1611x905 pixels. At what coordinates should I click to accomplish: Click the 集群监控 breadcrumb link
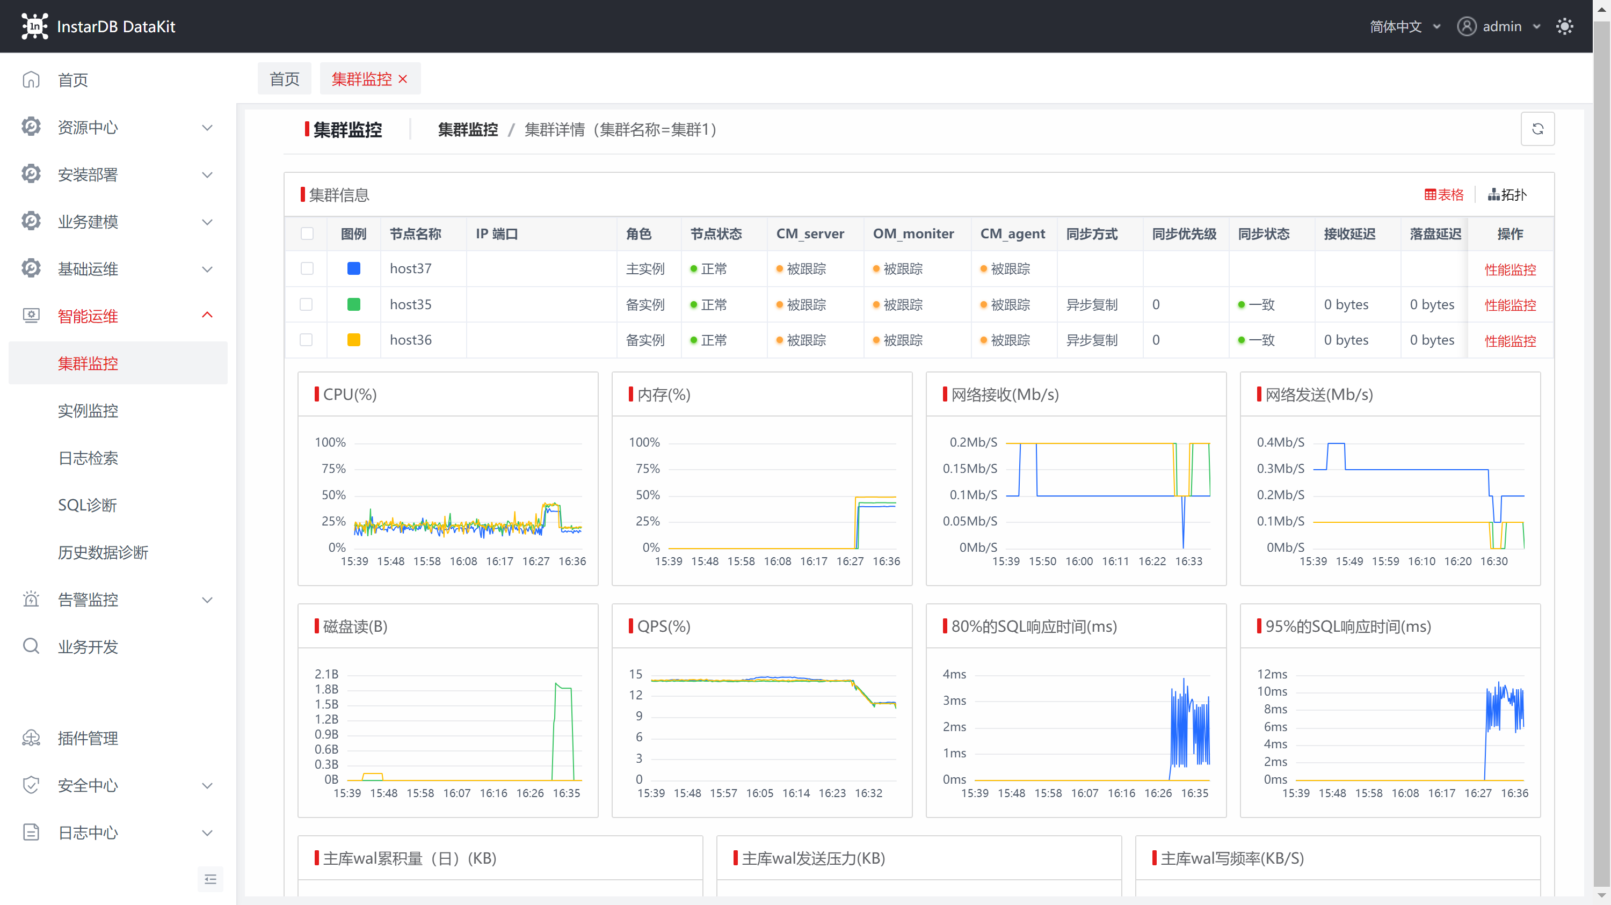click(x=468, y=129)
